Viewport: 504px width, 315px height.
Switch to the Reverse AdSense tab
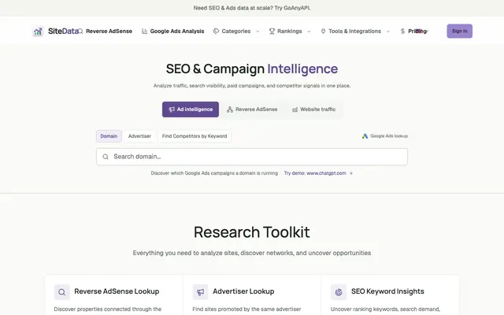[x=252, y=109]
